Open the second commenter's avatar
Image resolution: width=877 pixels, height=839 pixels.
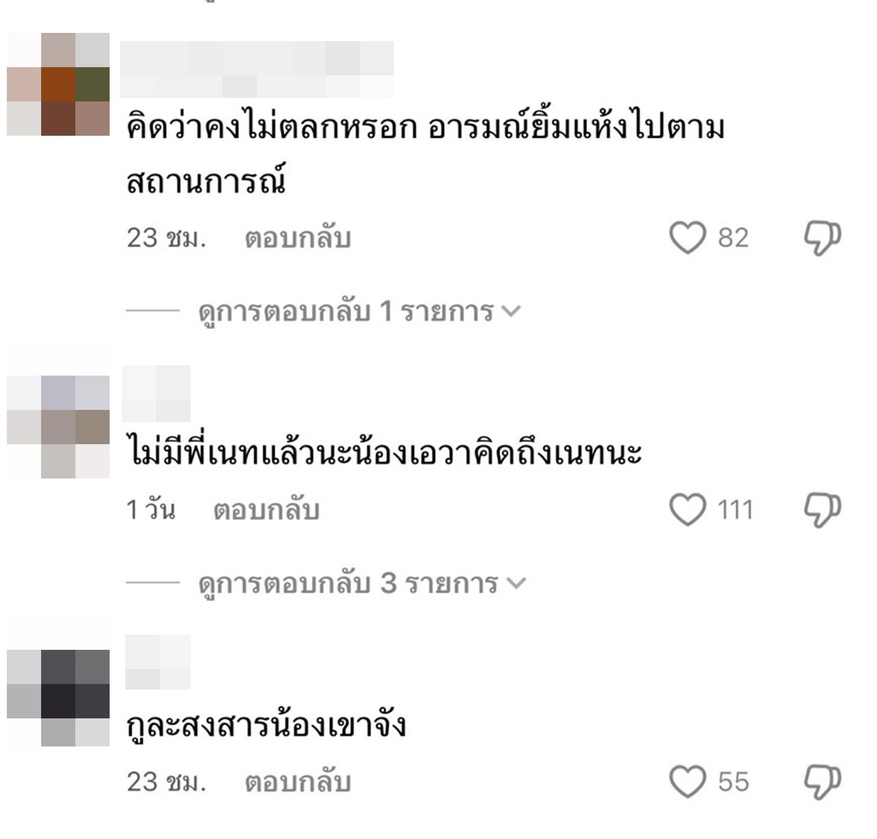tap(58, 426)
